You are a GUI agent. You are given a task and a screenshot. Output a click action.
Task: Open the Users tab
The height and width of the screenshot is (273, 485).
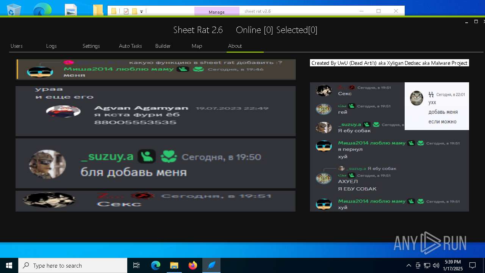pyautogui.click(x=17, y=46)
